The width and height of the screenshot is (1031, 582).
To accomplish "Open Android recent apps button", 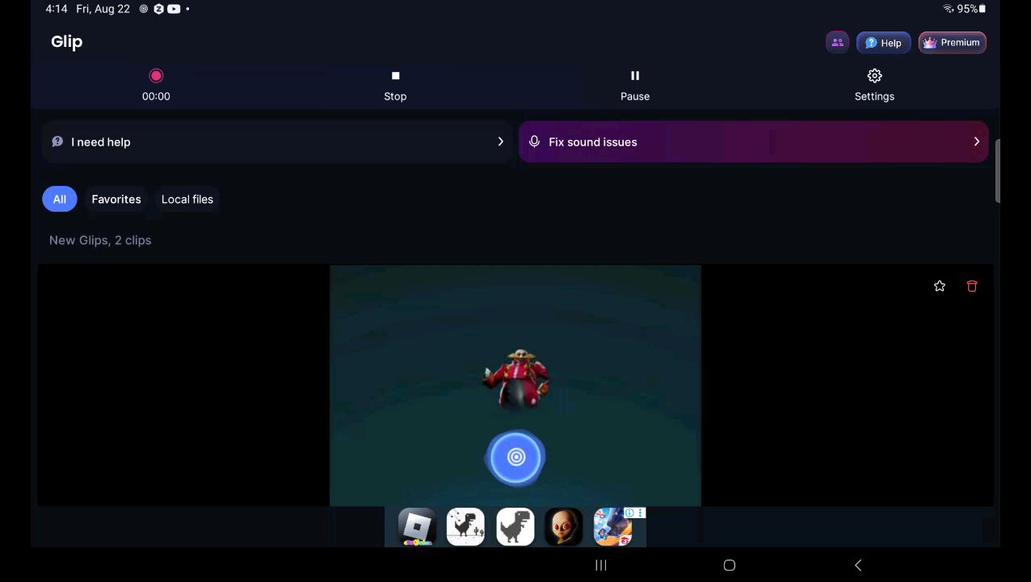I will [600, 565].
